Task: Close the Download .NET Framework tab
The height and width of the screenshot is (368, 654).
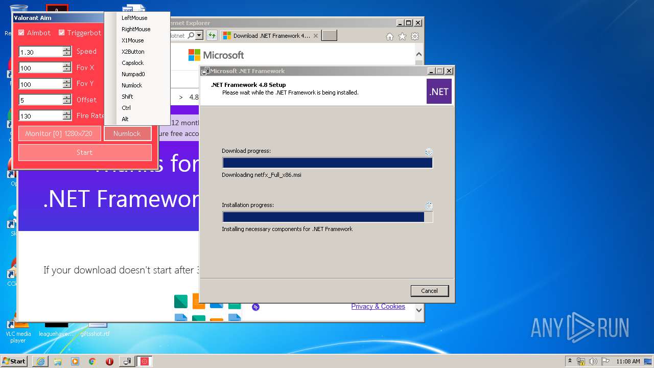Action: (x=316, y=36)
